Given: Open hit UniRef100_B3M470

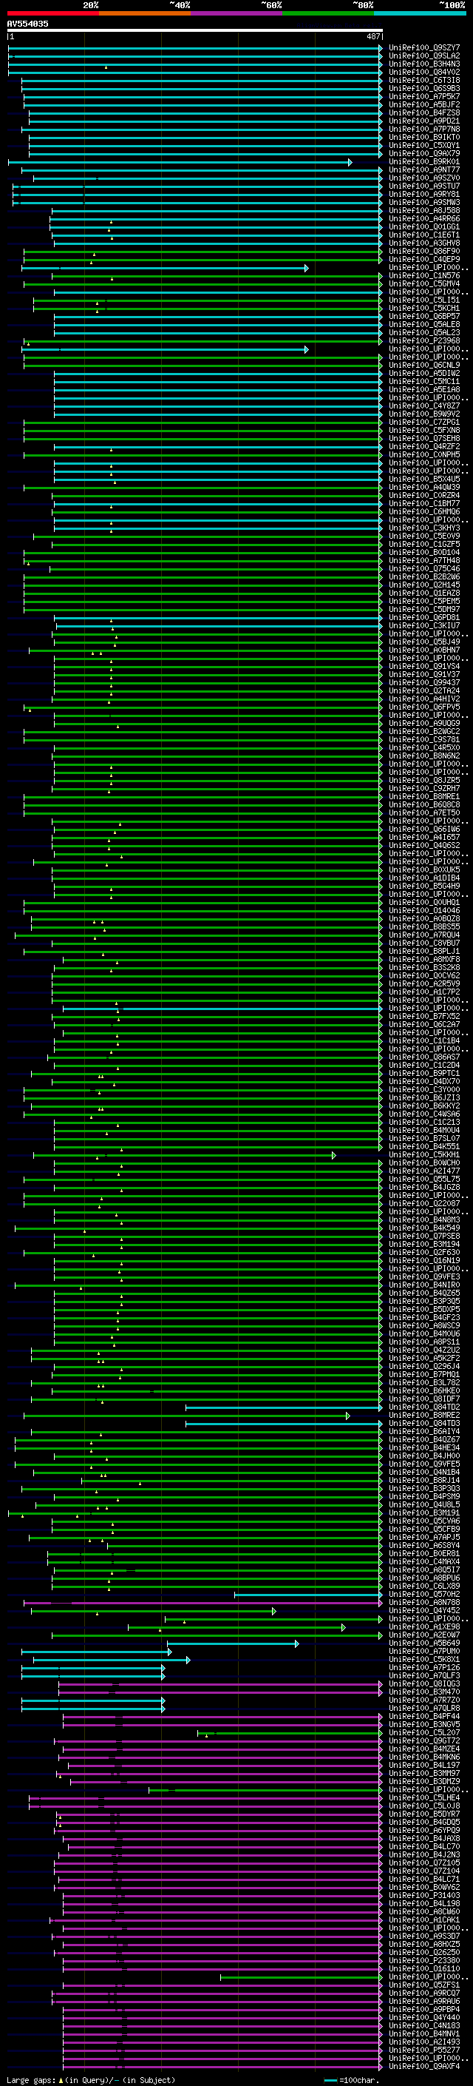Looking at the screenshot, I should pos(424,1692).
